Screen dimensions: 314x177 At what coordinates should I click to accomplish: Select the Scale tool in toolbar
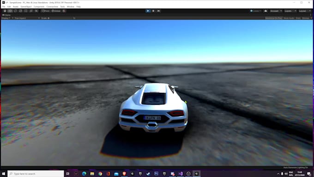(x=20, y=11)
